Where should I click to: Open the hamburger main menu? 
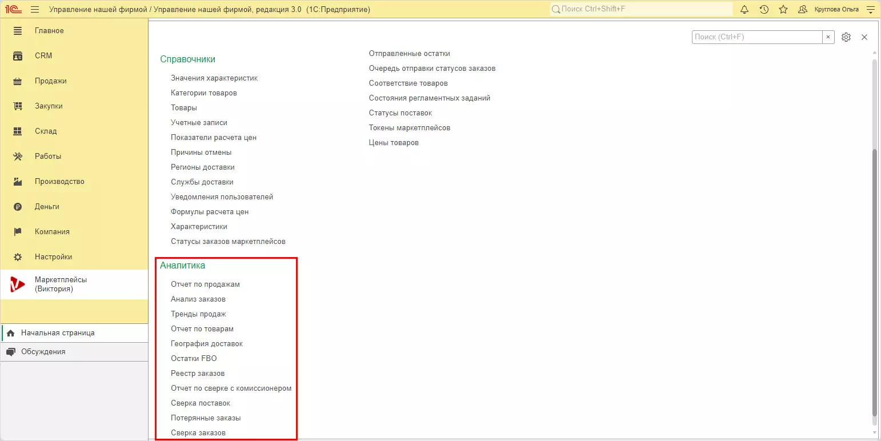(x=34, y=10)
